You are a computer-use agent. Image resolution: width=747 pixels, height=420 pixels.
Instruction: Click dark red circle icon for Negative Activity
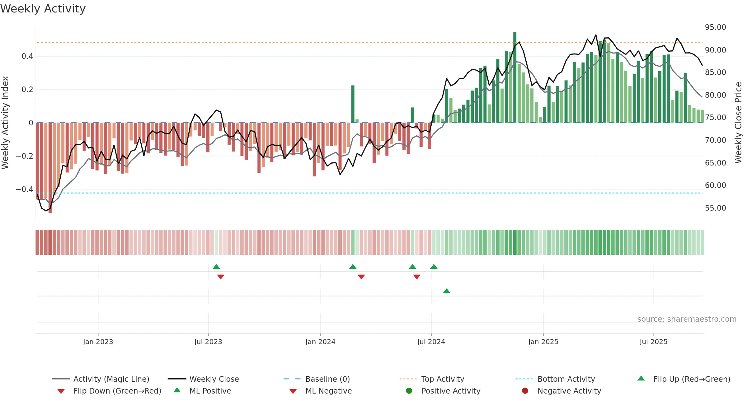pos(525,391)
